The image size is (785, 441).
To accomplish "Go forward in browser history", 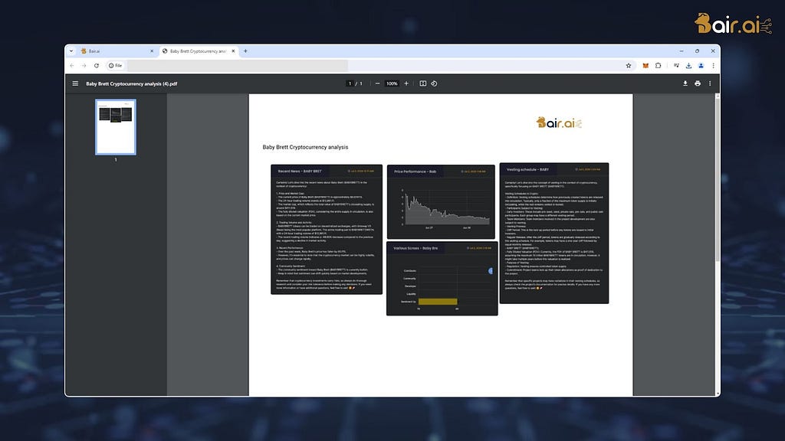I will point(84,66).
